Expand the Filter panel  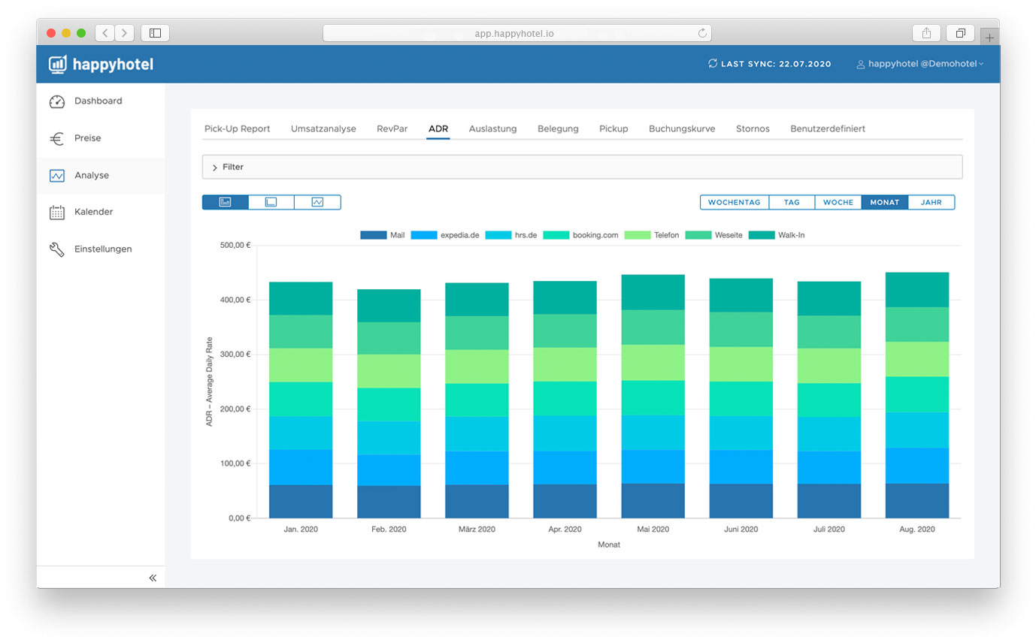(x=582, y=167)
